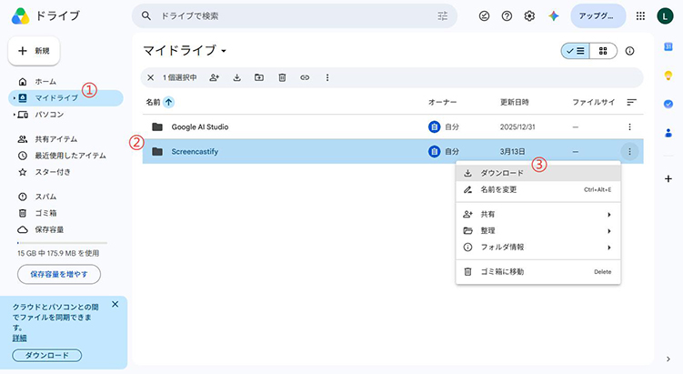
Task: Open the Contacts side panel icon
Action: 668,133
